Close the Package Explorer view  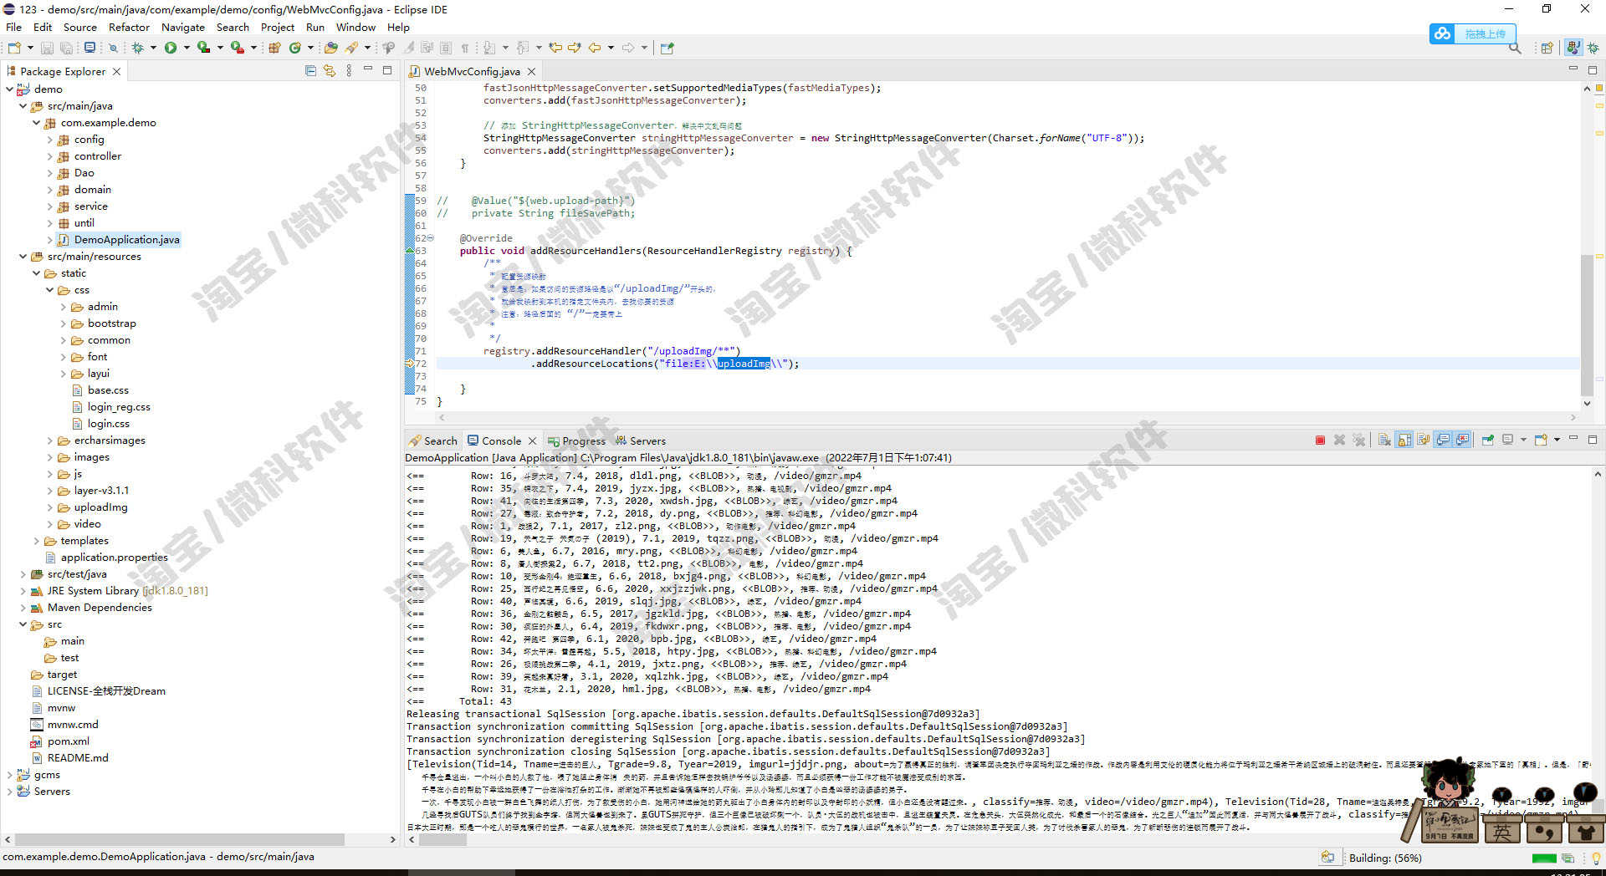pyautogui.click(x=116, y=71)
